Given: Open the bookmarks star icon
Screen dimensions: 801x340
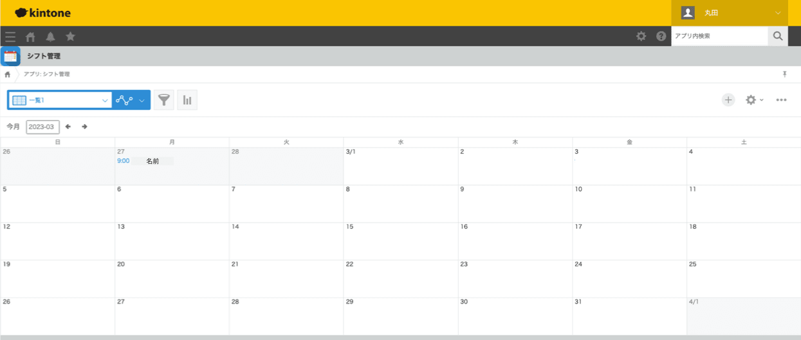Looking at the screenshot, I should (70, 37).
